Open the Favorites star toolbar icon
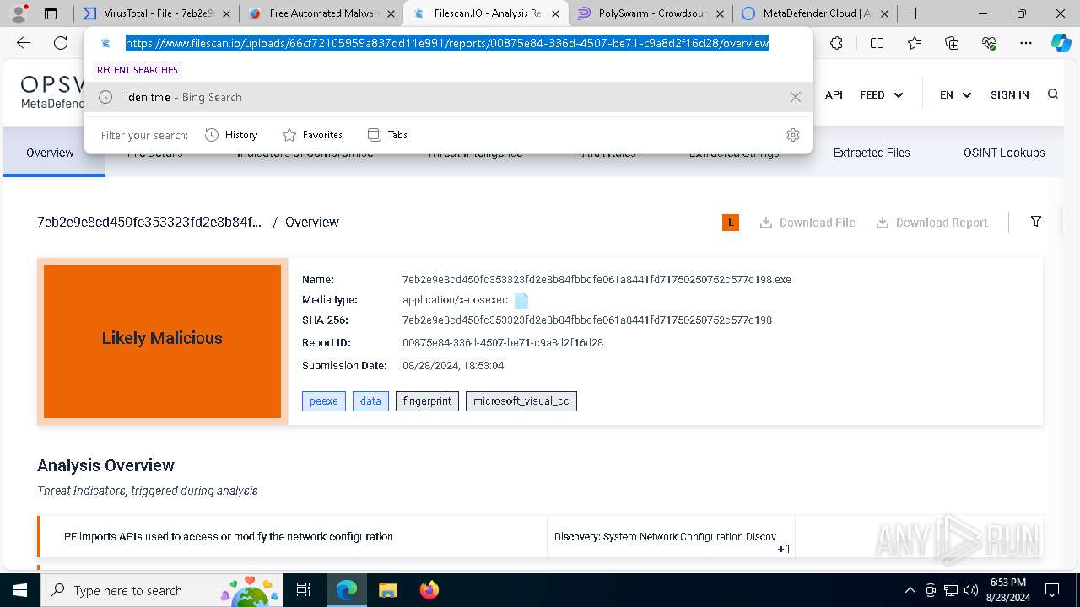The height and width of the screenshot is (607, 1080). [915, 43]
